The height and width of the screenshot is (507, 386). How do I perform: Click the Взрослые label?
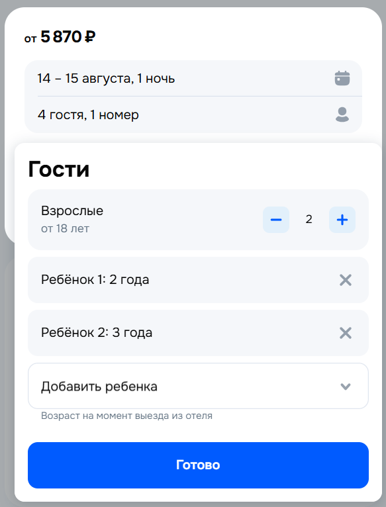[72, 211]
